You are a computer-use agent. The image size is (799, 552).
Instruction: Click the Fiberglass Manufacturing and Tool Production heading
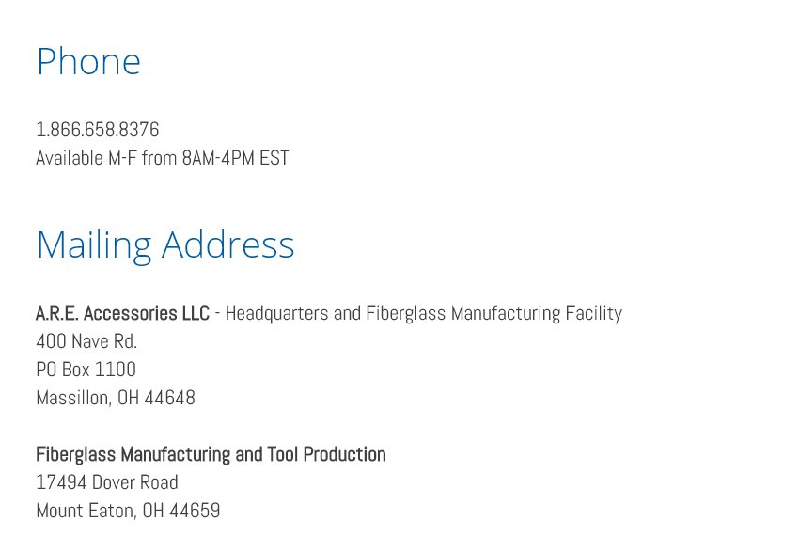point(211,454)
